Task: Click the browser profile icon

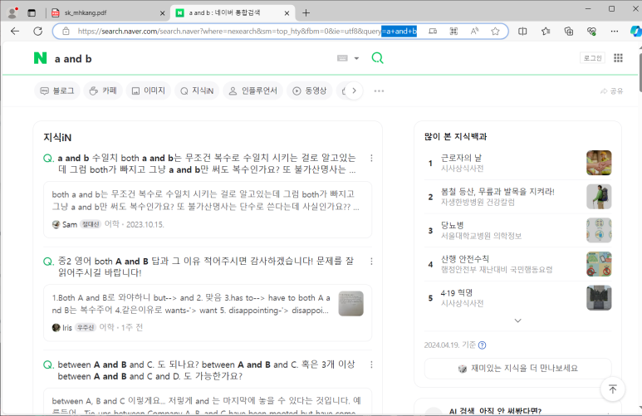Action: tap(13, 12)
